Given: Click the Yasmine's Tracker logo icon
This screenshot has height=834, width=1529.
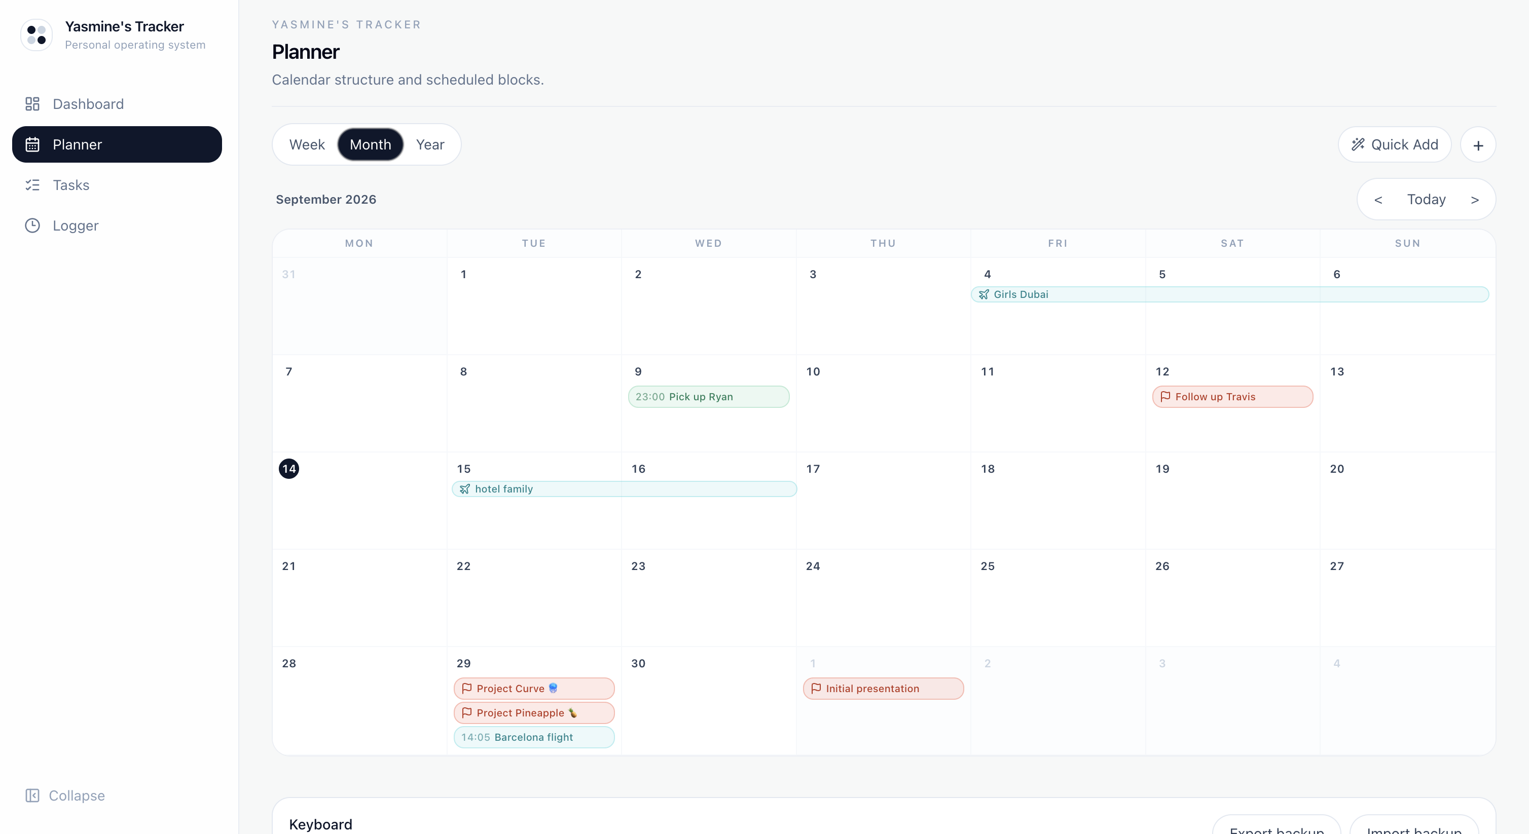Looking at the screenshot, I should tap(36, 34).
